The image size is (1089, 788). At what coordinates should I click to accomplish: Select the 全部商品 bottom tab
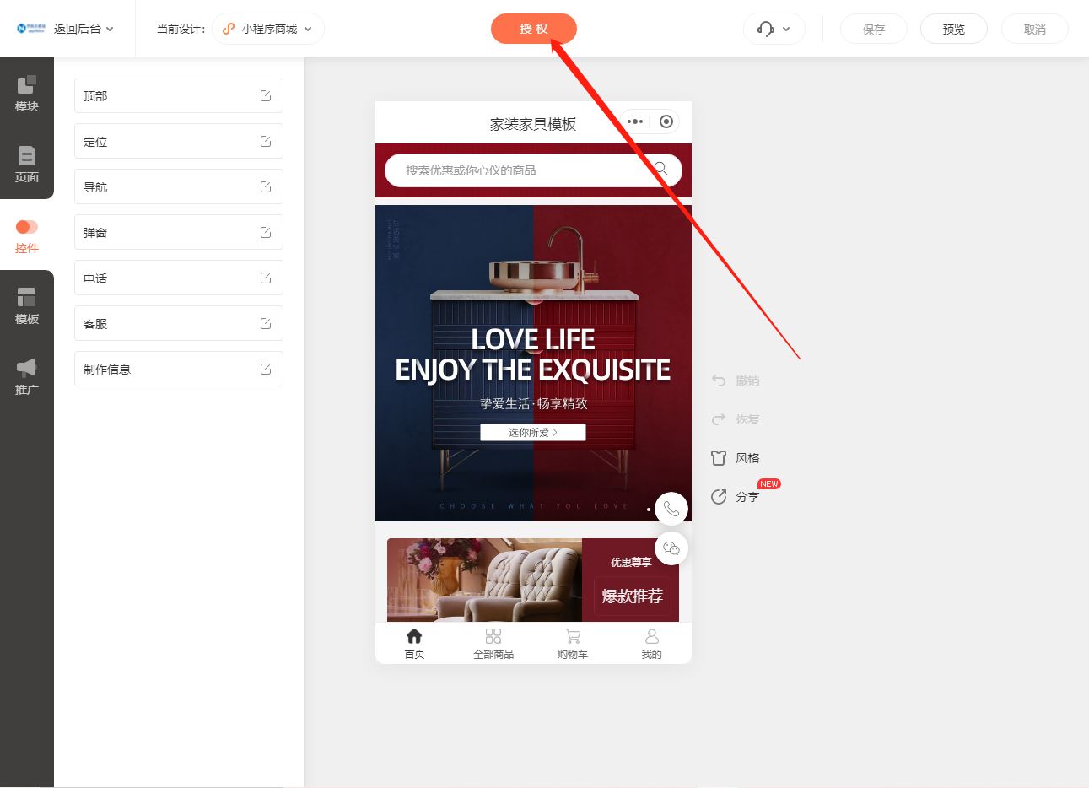click(x=493, y=644)
